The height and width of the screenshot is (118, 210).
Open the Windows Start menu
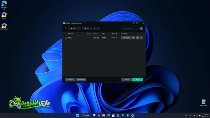pos(78,115)
